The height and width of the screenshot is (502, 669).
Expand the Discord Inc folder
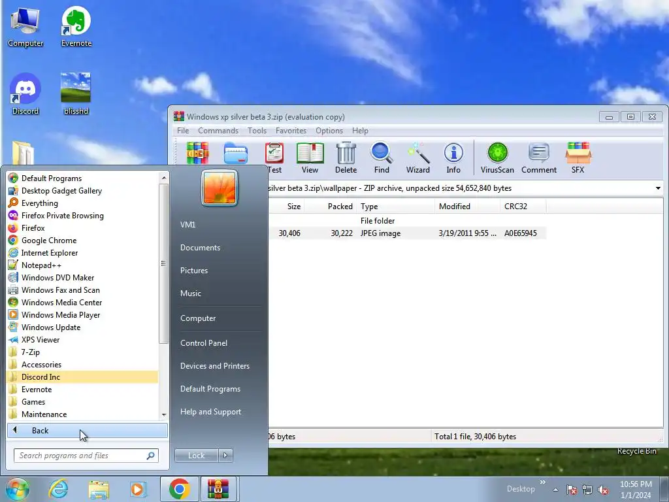pos(83,377)
